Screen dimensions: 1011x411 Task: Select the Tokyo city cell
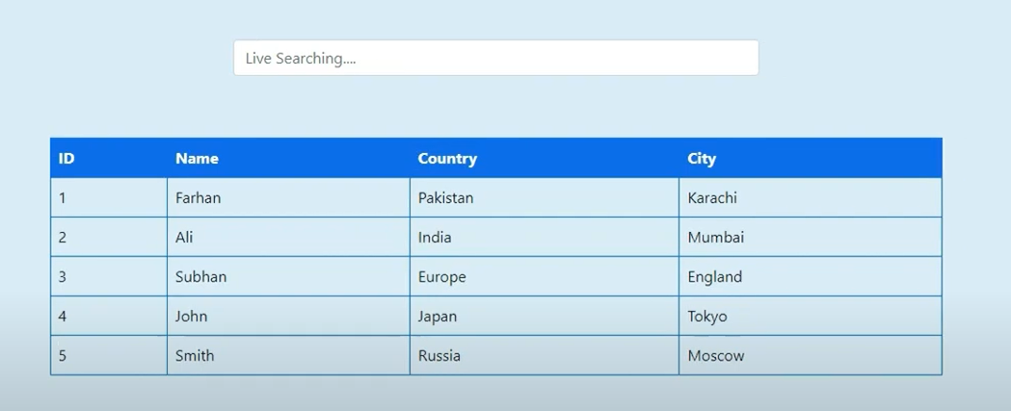tap(811, 316)
